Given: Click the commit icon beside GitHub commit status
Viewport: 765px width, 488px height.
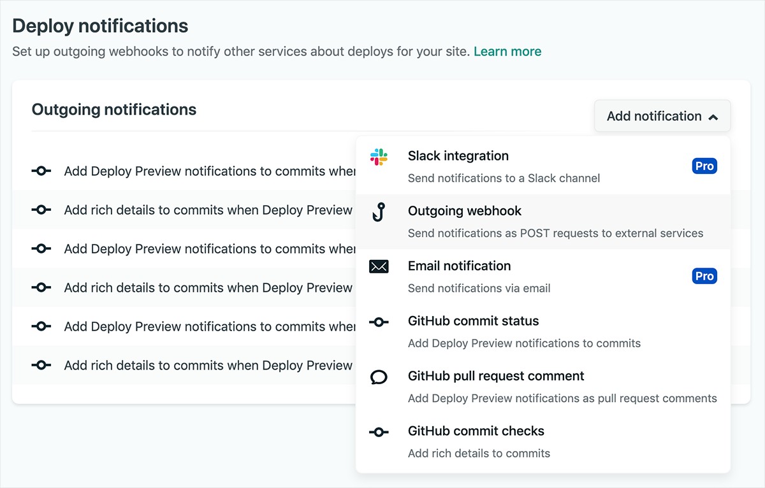Looking at the screenshot, I should point(379,322).
